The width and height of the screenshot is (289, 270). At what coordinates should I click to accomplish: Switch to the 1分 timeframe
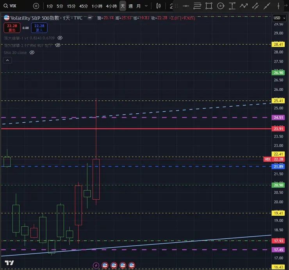pos(50,6)
